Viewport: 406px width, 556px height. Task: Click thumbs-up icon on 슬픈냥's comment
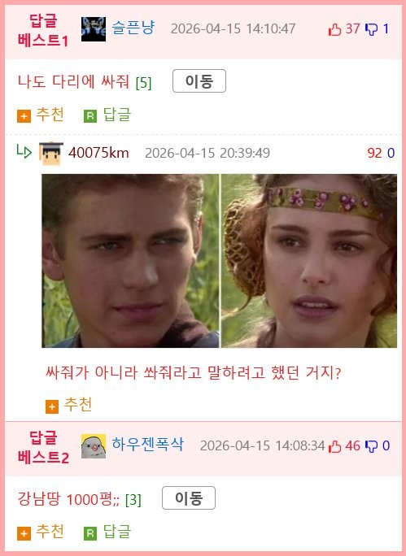(334, 29)
